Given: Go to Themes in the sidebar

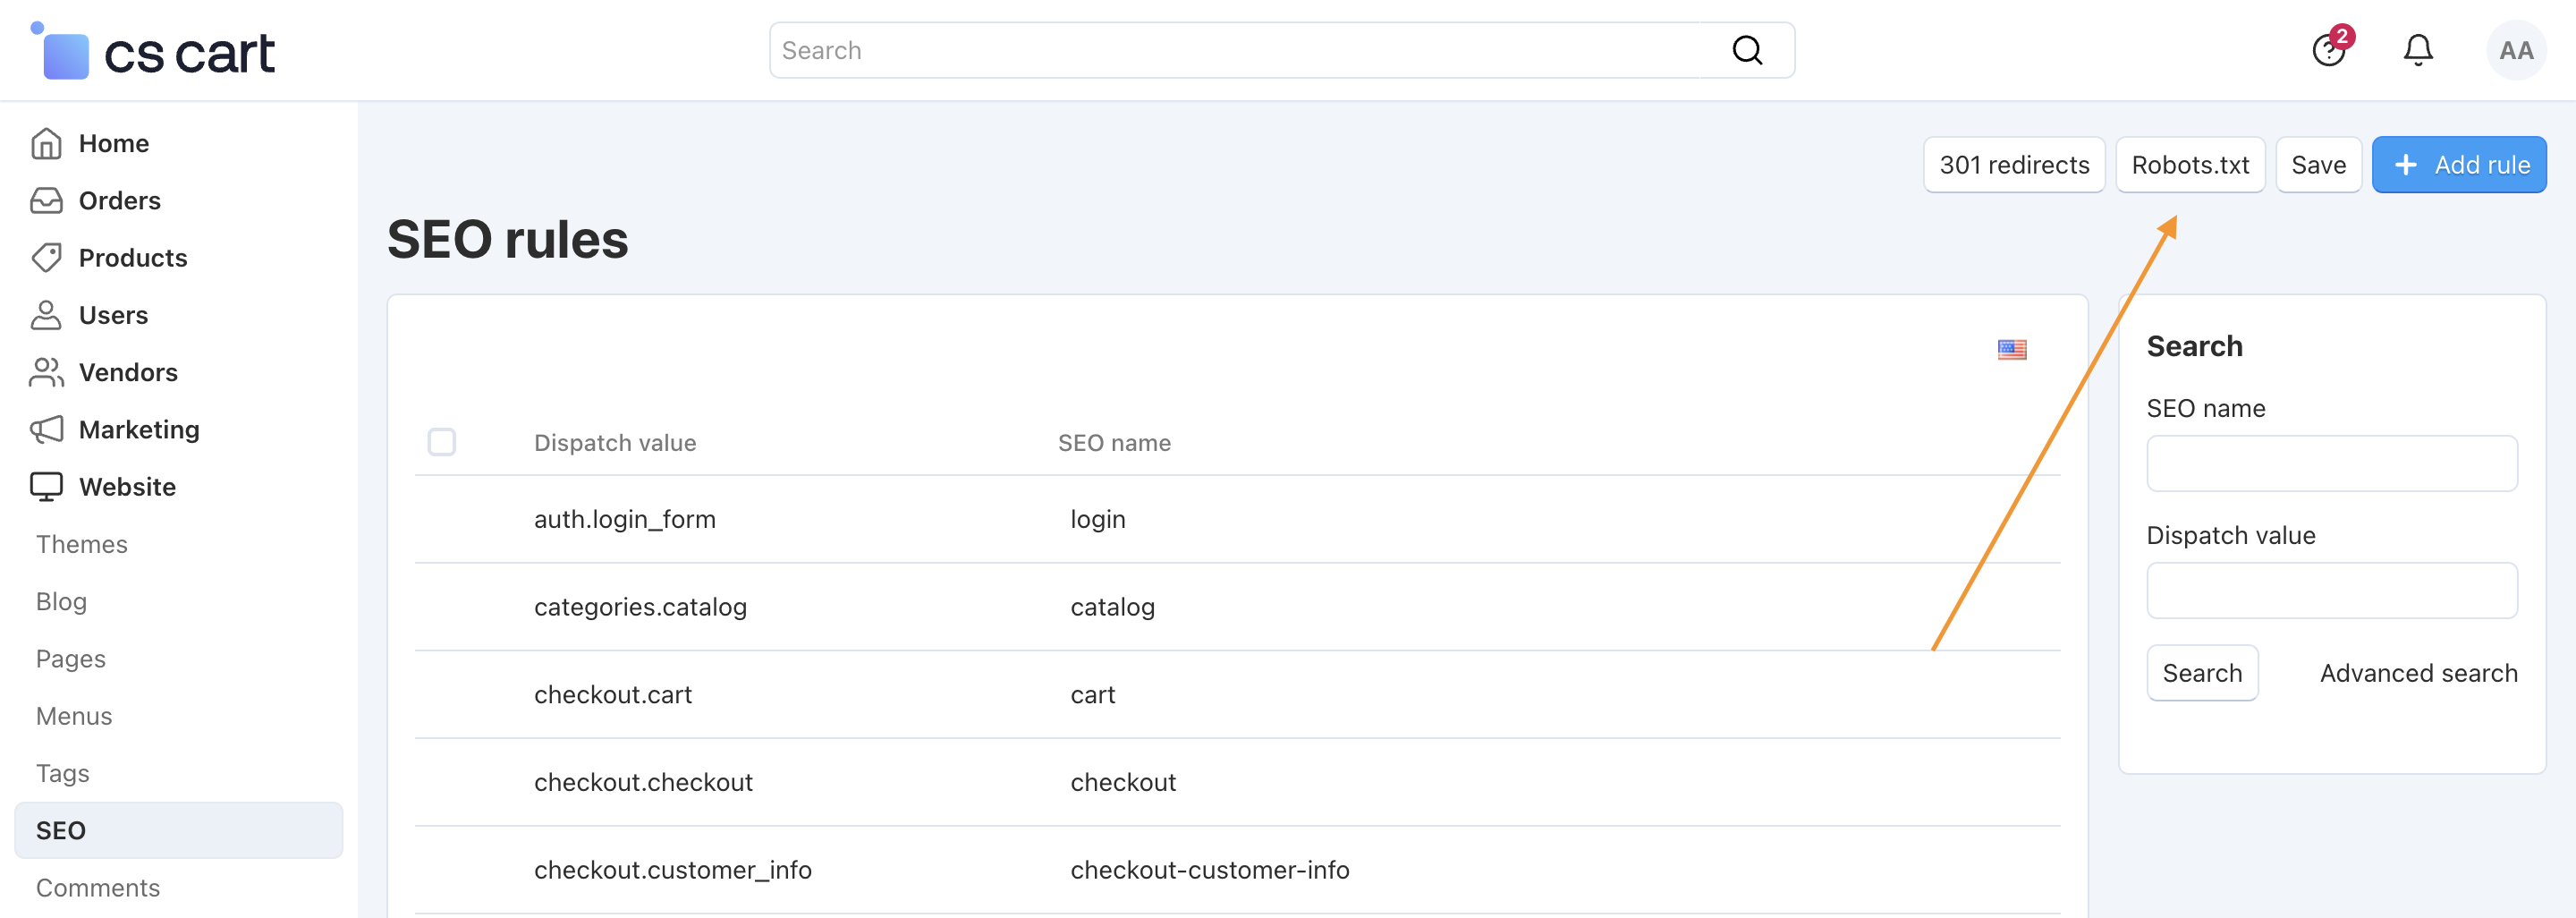Looking at the screenshot, I should [x=82, y=544].
